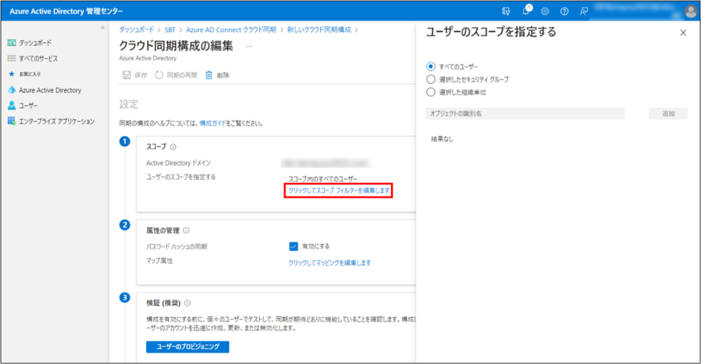
Task: Open the help question mark icon
Action: coord(564,11)
